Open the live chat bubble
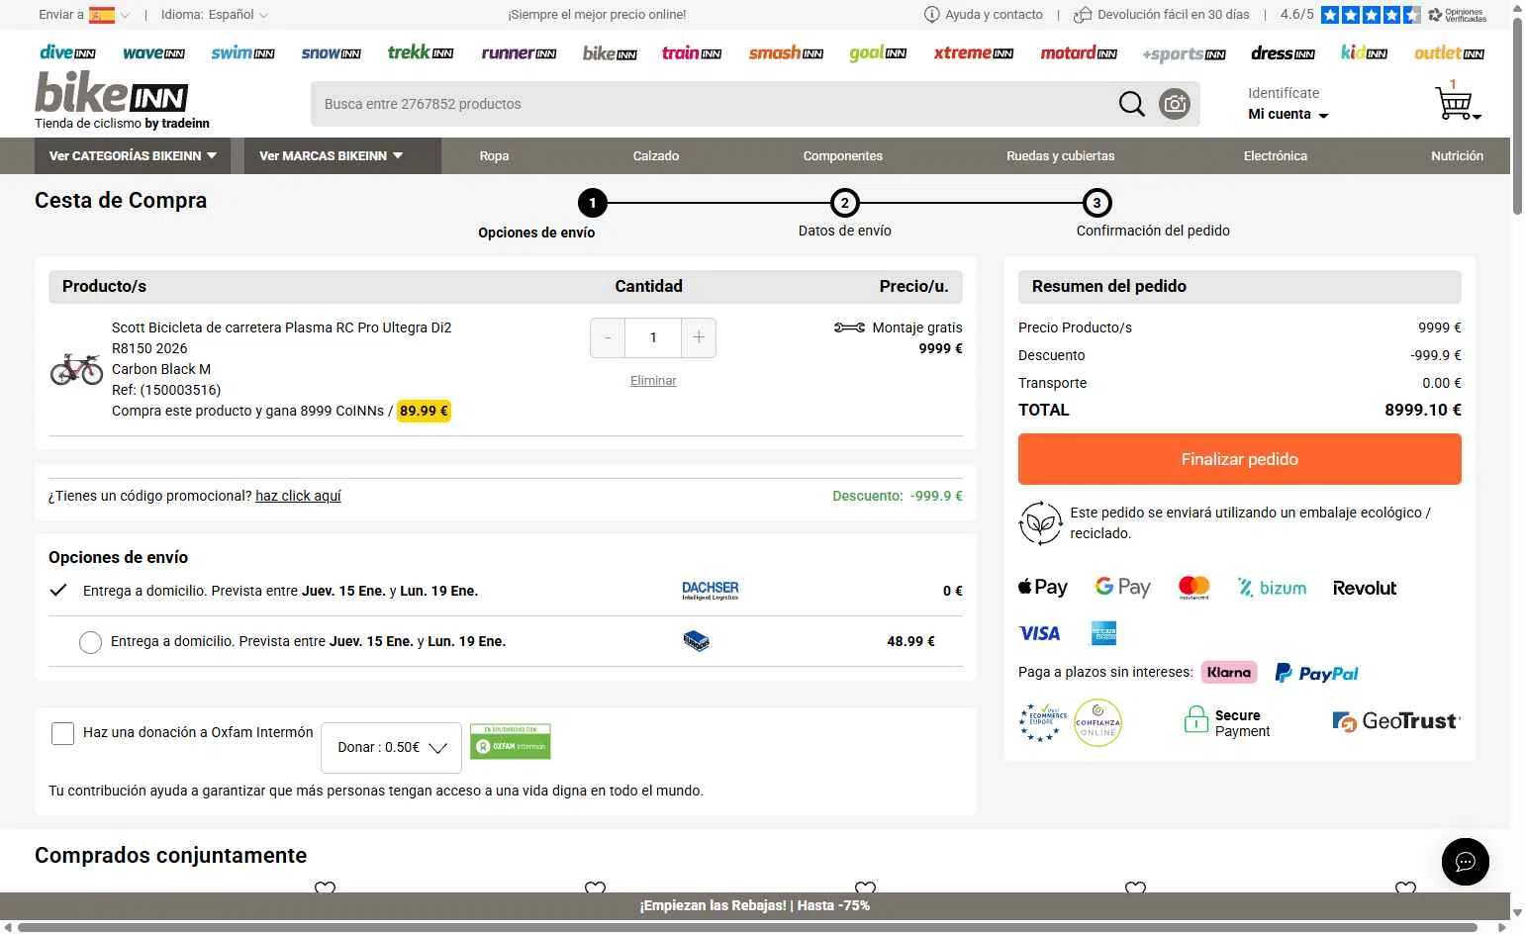 1465,861
